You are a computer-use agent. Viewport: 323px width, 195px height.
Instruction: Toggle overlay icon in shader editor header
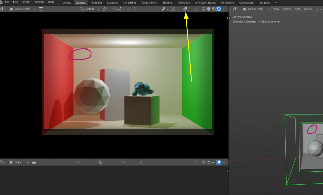pos(218,162)
